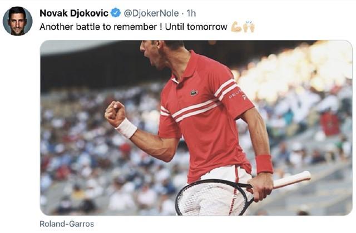Click the 1h timestamp
Screen dimensions: 356x233
pyautogui.click(x=191, y=13)
